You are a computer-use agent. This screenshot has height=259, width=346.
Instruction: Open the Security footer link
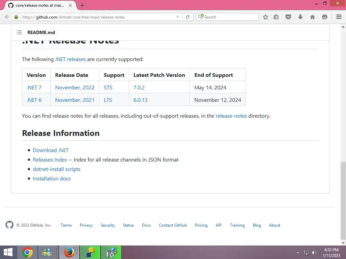point(108,225)
